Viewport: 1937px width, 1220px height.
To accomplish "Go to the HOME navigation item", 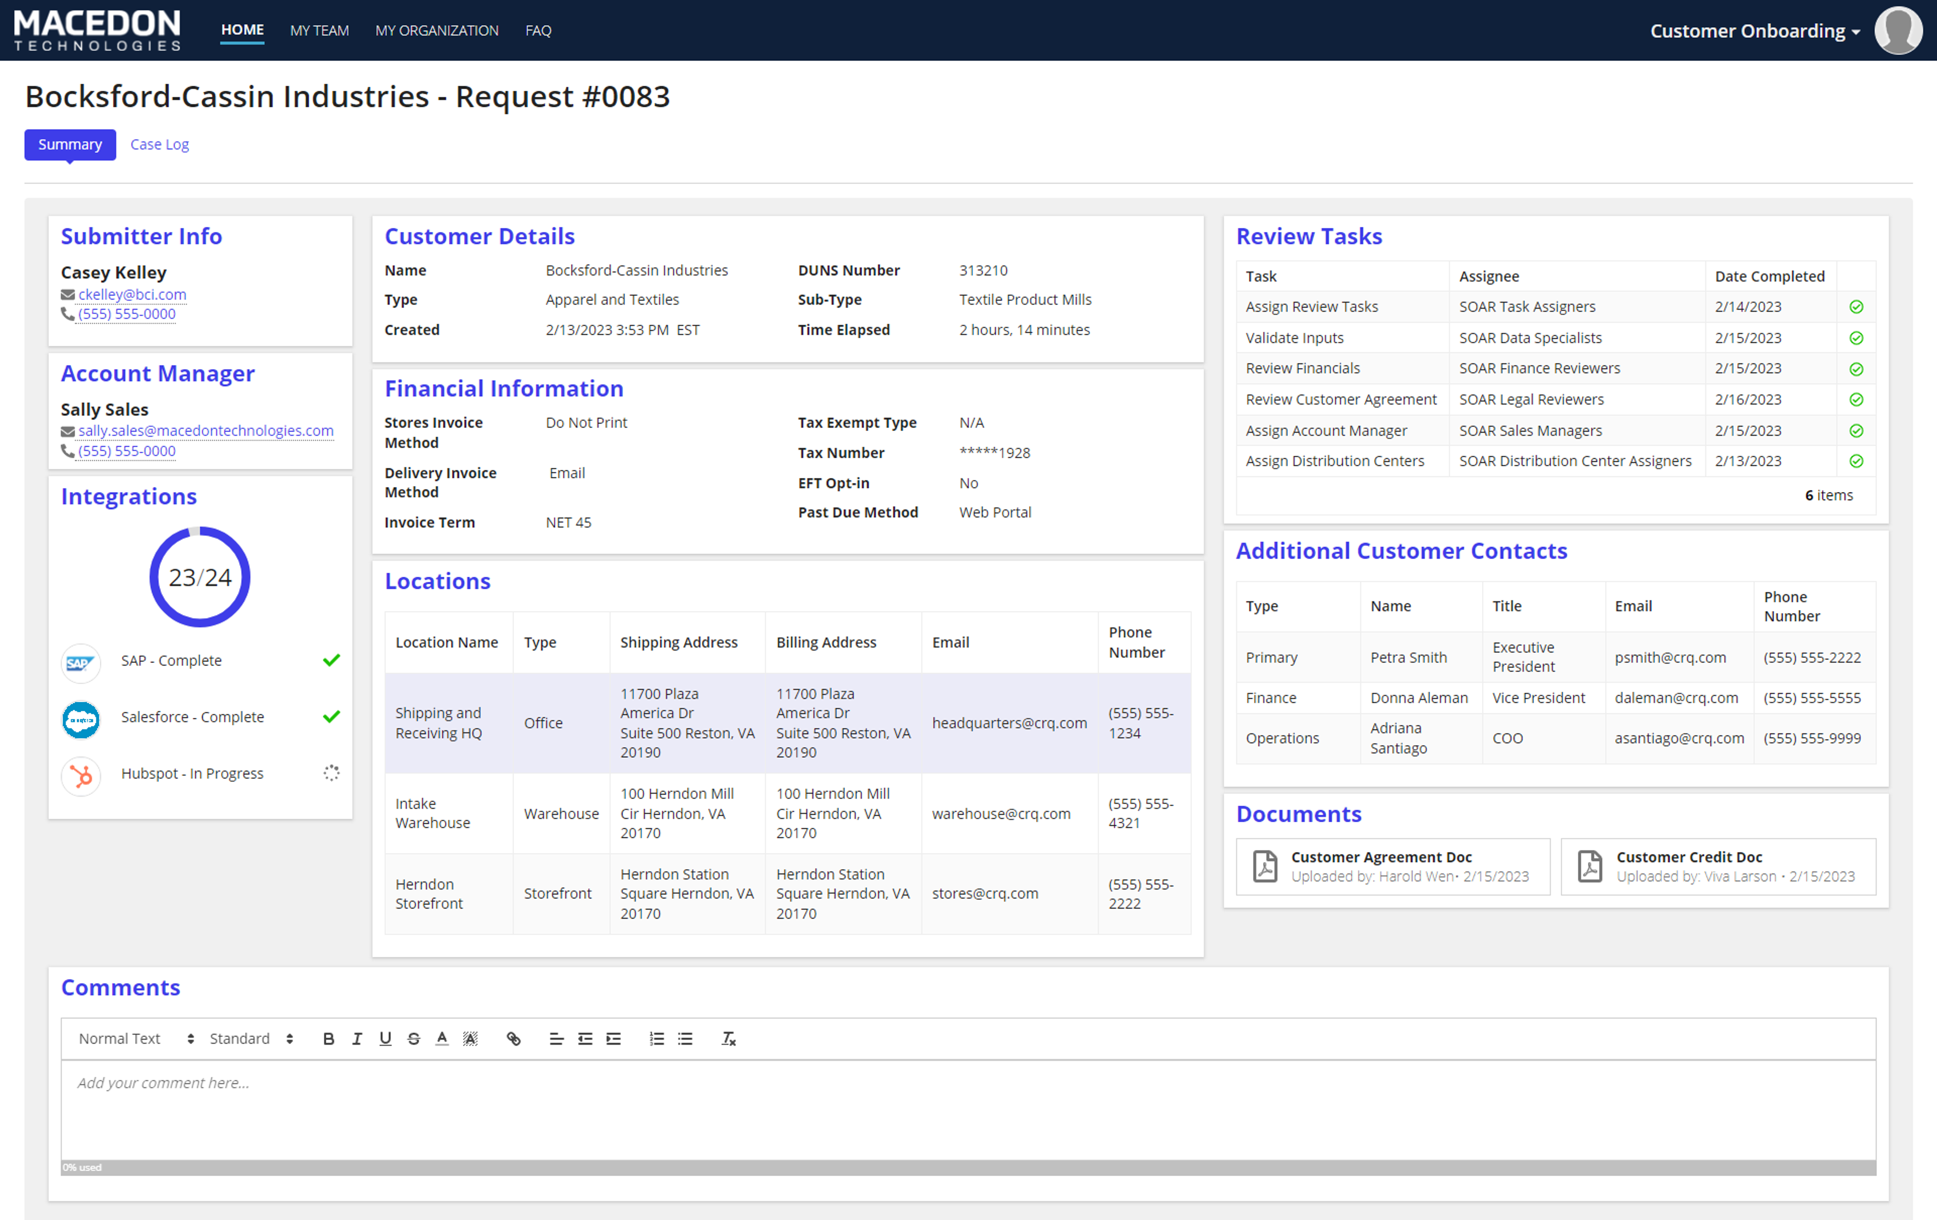I will point(242,31).
